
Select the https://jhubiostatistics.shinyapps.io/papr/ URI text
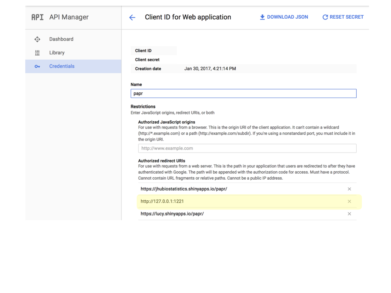point(184,189)
